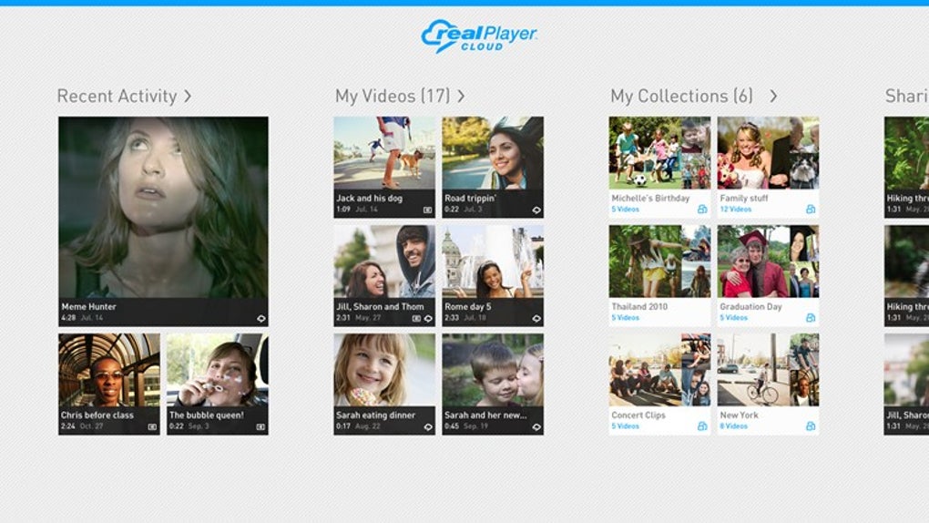The height and width of the screenshot is (523, 929).
Task: Click the 5 Videos link under Thailand 2010
Action: pyautogui.click(x=625, y=318)
